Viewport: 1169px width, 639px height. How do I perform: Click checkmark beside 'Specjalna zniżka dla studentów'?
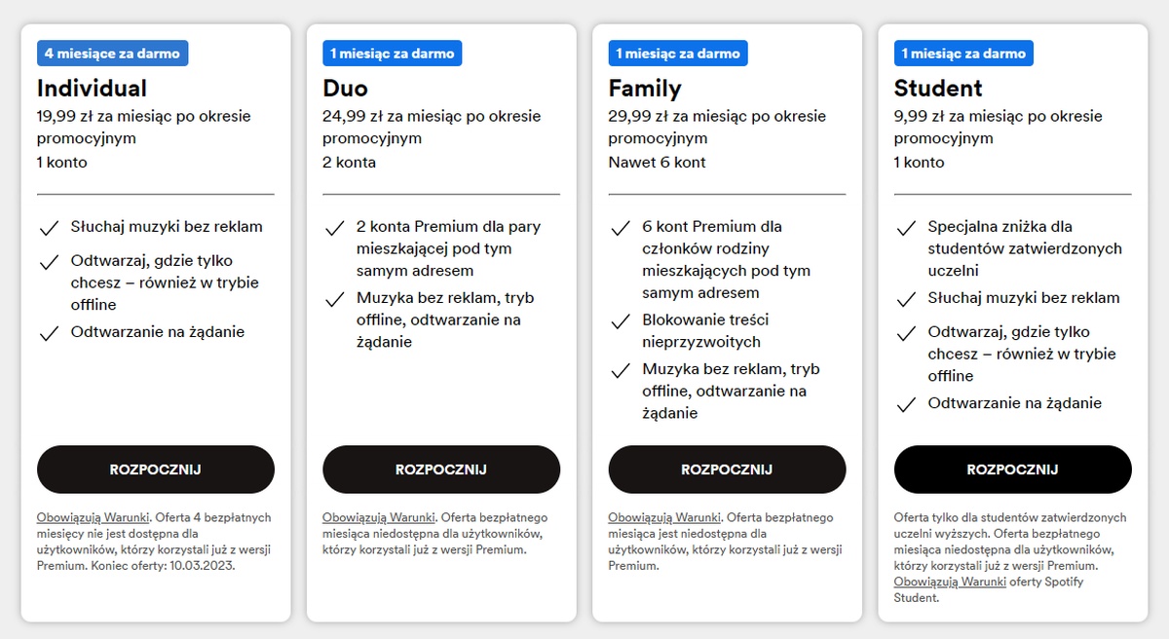pos(906,229)
